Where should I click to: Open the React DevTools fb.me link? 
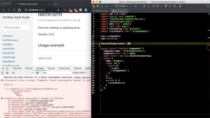[83, 77]
